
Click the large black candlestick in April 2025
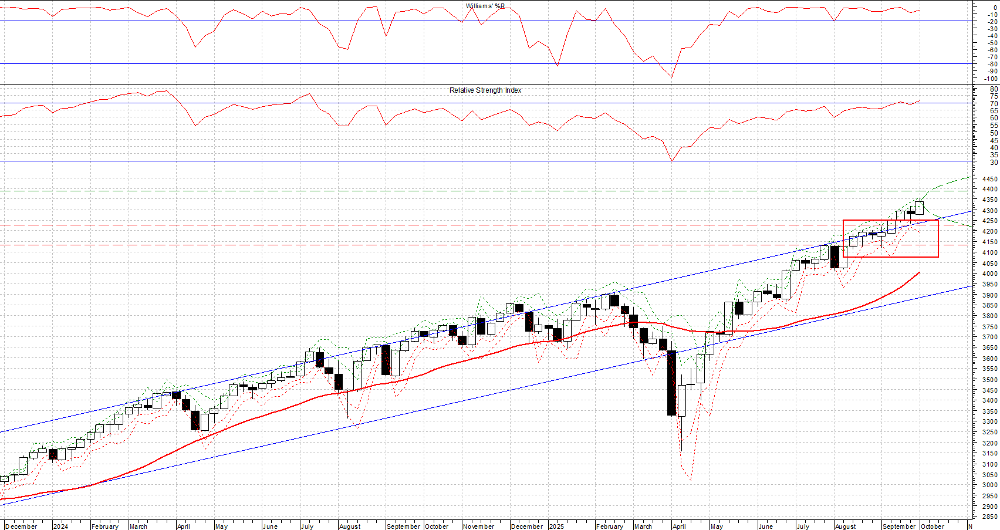671,383
